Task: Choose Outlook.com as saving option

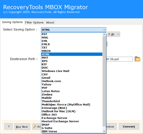Action: (72, 81)
